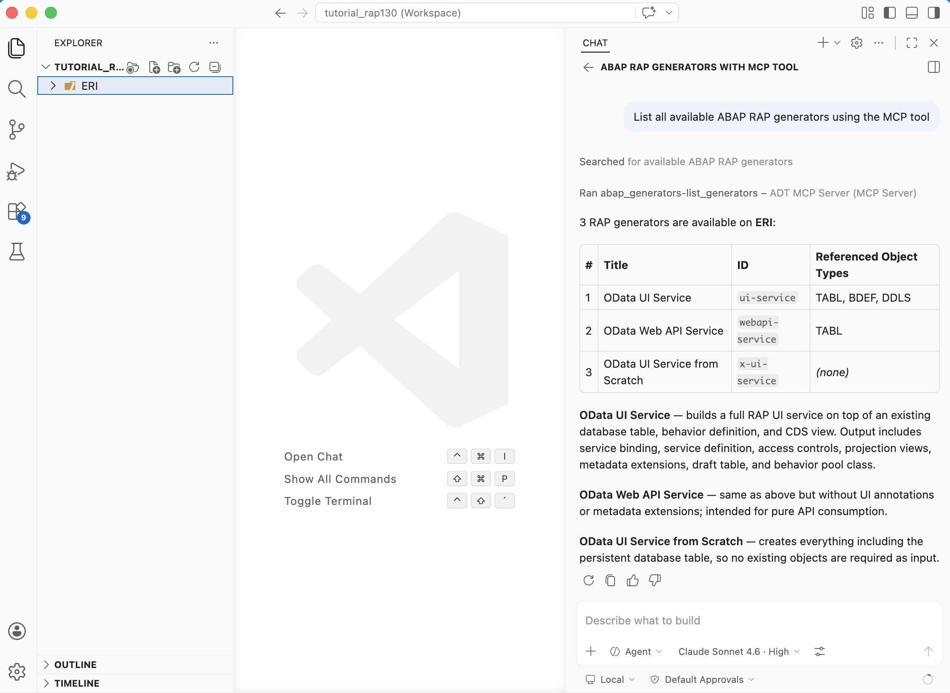
Task: Start a new chat with plus icon
Action: pos(823,42)
